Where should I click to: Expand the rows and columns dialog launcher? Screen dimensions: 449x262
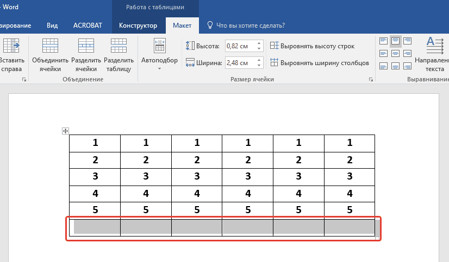coord(23,80)
